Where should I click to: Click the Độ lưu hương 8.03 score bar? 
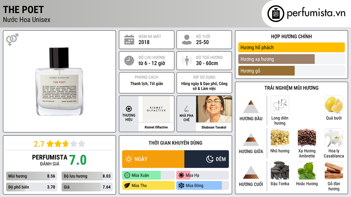coord(87,176)
